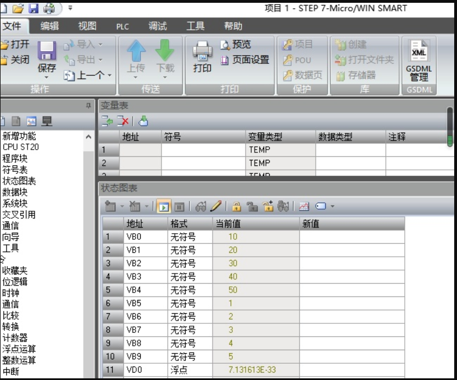Image resolution: width=457 pixels, height=380 pixels.
Task: Click the trend chart view icon
Action: [x=304, y=206]
